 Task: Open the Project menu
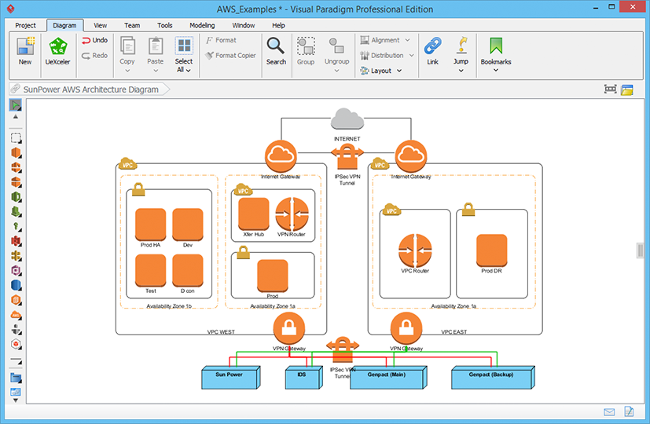[x=26, y=25]
